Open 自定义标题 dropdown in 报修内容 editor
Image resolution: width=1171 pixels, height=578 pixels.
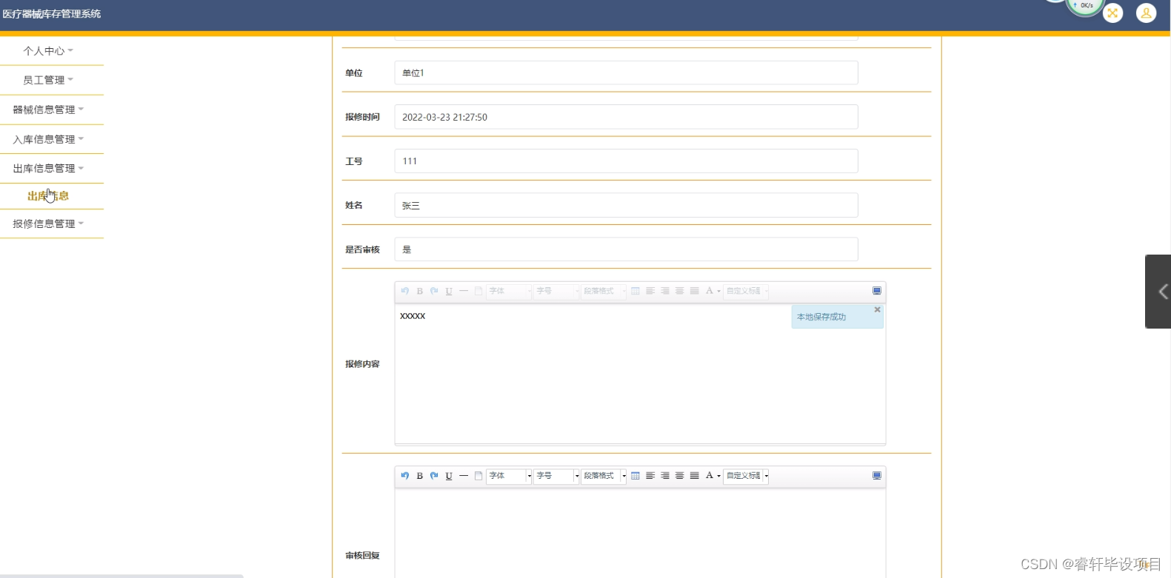[x=747, y=291]
